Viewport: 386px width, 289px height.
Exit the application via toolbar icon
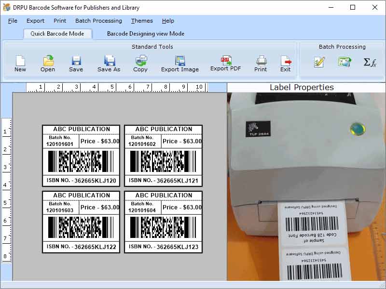(x=285, y=63)
